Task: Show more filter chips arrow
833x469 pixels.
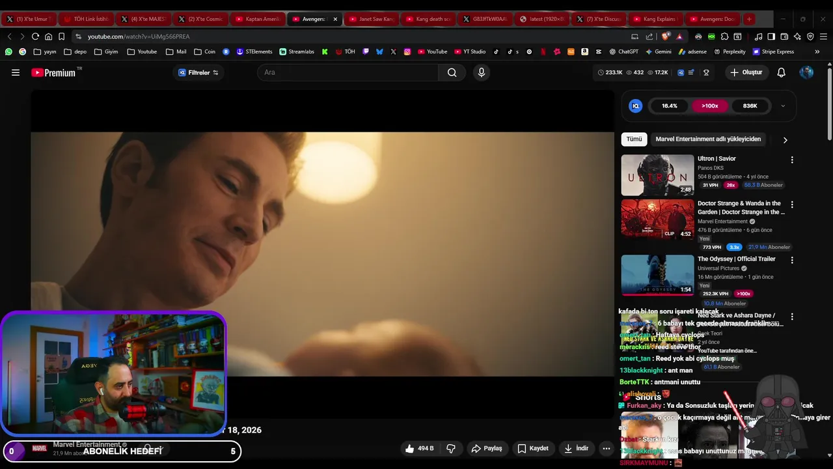Action: pyautogui.click(x=785, y=139)
